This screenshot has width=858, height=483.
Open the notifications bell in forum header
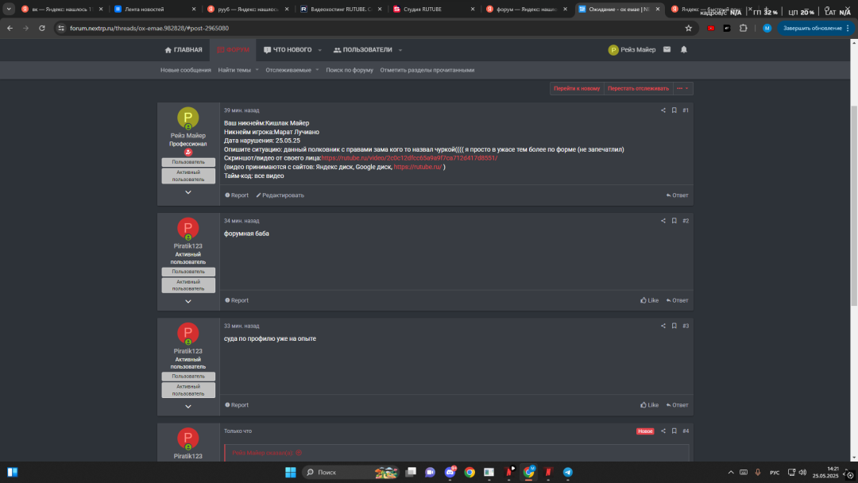(684, 50)
